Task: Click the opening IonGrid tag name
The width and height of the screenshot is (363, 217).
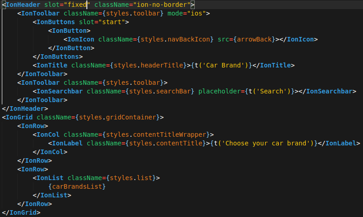Action: tap(19, 117)
